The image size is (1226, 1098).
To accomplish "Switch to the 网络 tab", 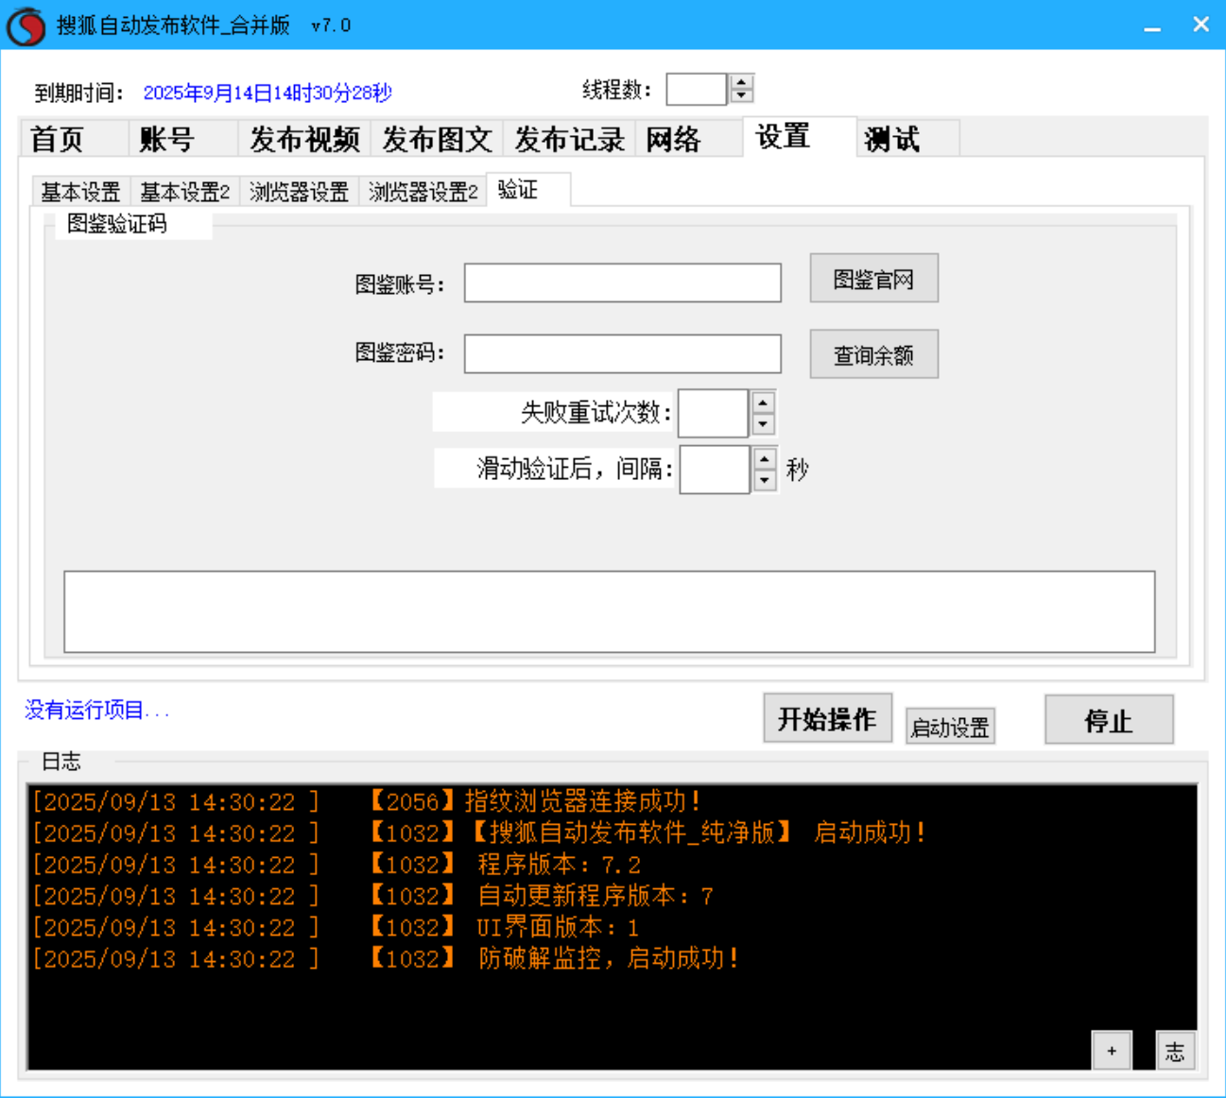I will tap(673, 139).
